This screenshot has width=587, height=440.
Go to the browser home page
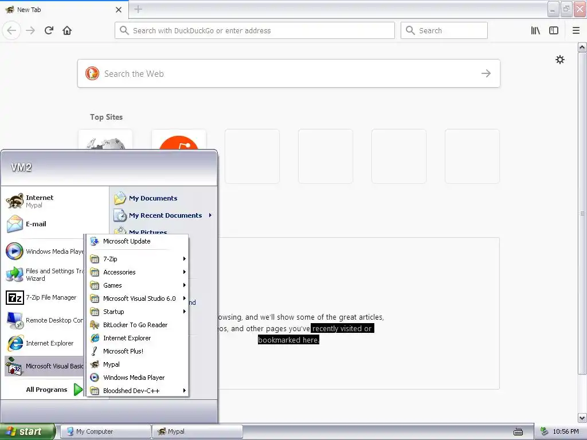(67, 30)
